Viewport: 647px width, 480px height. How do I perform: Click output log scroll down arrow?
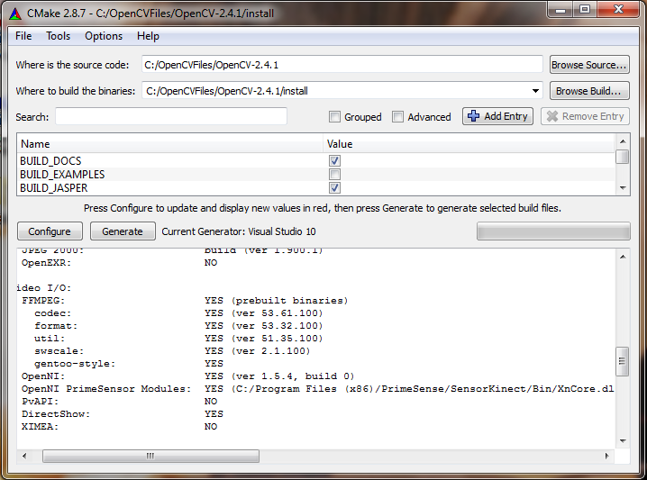coord(623,440)
